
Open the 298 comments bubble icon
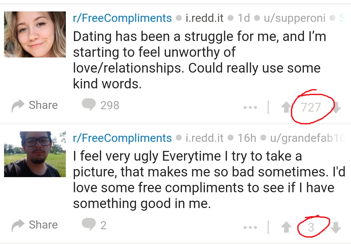point(89,105)
